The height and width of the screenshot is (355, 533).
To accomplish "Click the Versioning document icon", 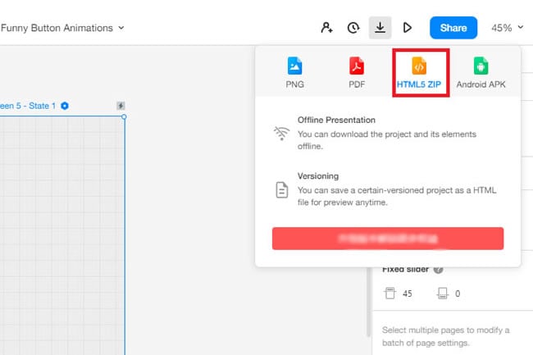I will click(x=282, y=190).
